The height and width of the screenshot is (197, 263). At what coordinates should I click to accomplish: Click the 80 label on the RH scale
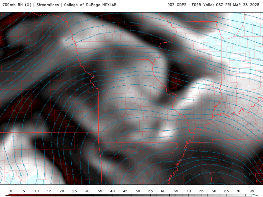coord(214,191)
